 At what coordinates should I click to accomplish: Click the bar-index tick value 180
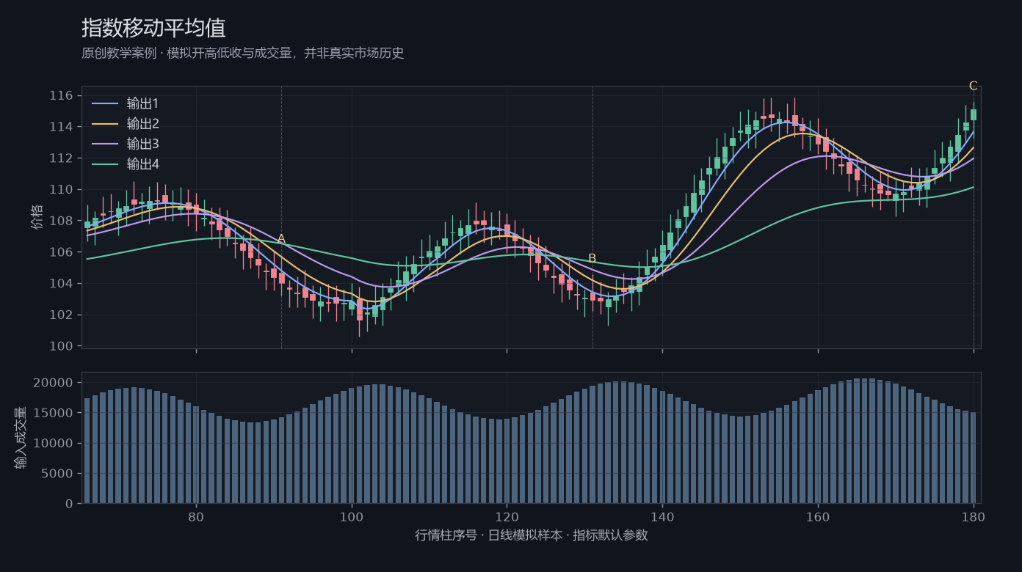point(974,516)
